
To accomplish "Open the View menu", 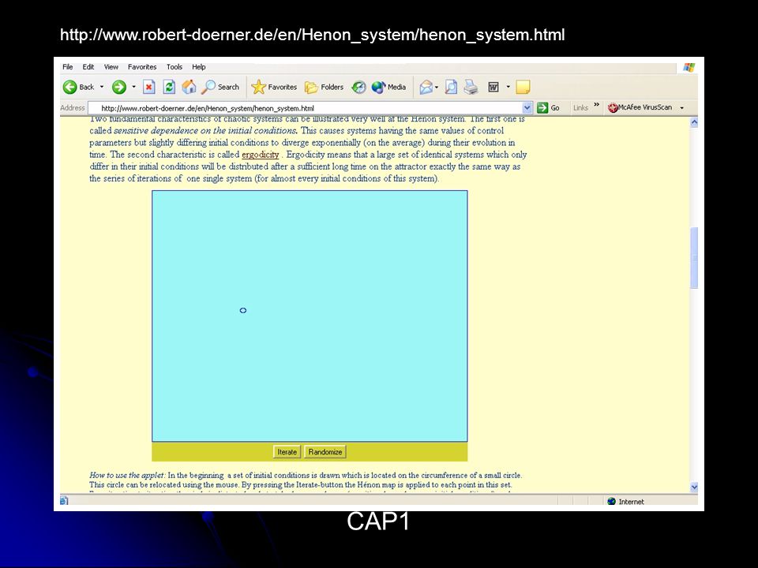I will [x=111, y=67].
